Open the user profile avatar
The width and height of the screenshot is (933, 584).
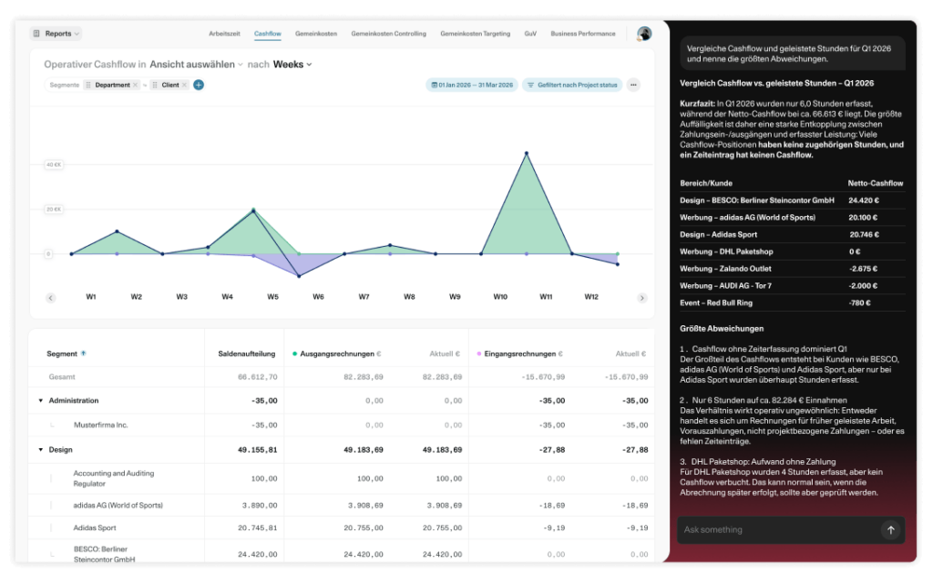point(644,34)
